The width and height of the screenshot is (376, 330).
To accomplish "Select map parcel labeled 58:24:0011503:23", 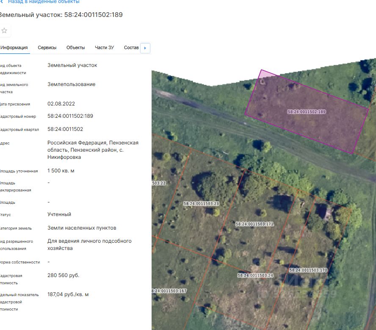I will [201, 204].
